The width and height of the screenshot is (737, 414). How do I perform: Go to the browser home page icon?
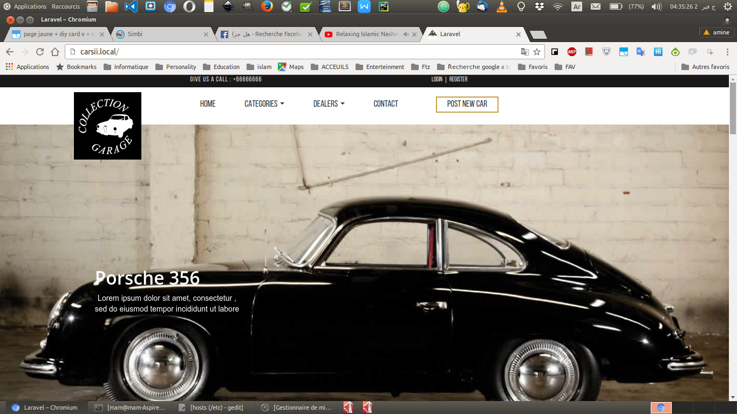pyautogui.click(x=54, y=52)
